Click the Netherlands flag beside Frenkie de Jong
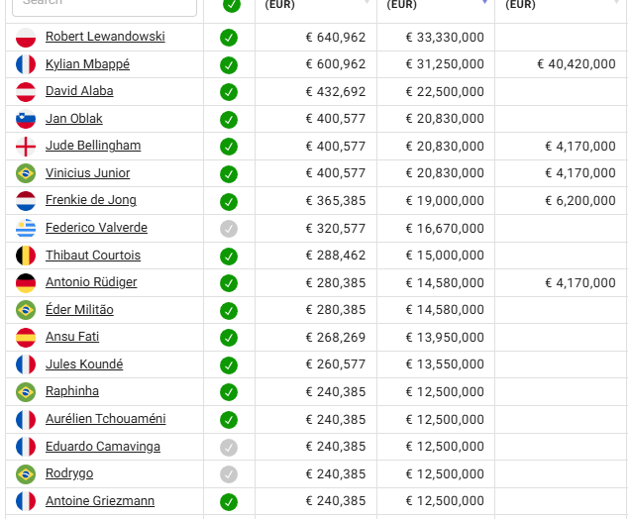628x519 pixels. (26, 201)
